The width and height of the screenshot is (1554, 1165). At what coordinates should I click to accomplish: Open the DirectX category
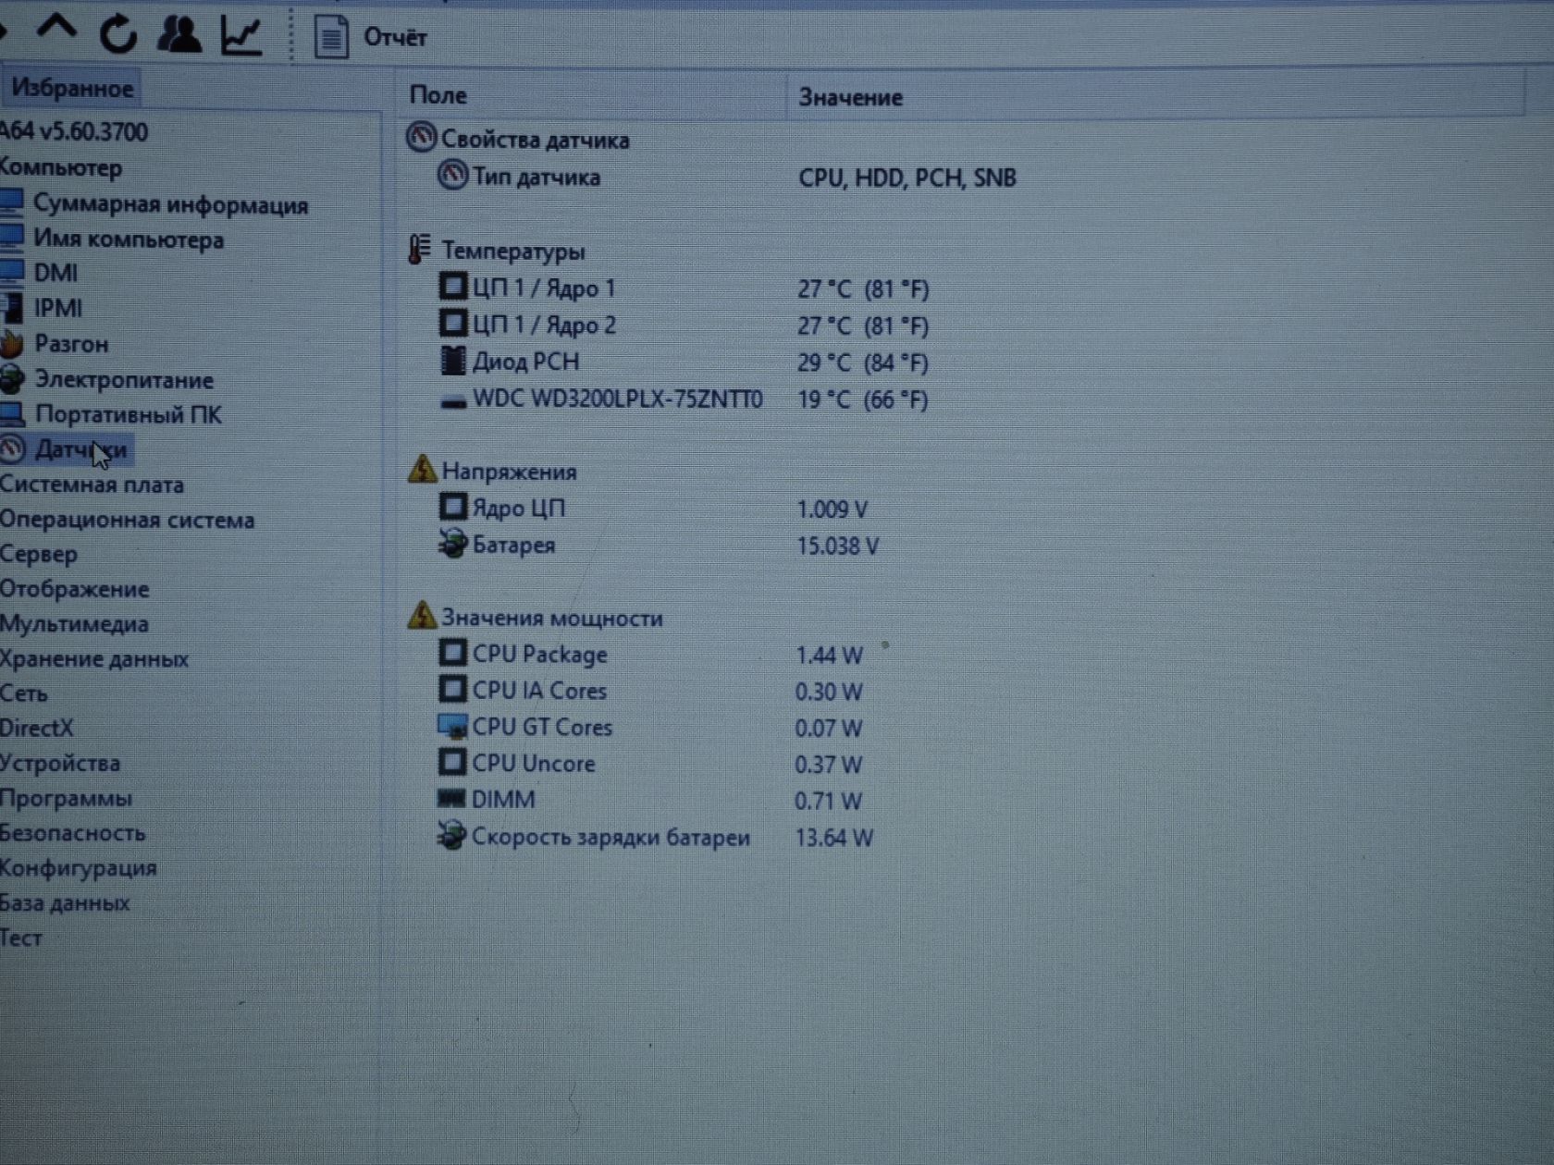(37, 729)
